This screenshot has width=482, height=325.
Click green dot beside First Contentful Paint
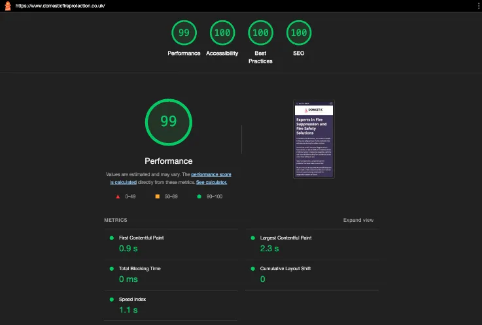(112, 238)
